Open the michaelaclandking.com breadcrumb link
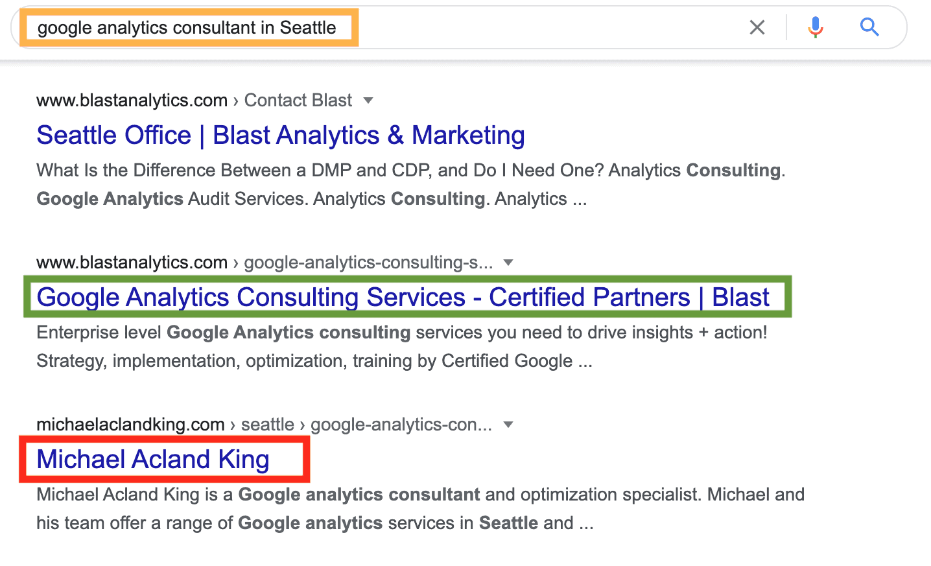The width and height of the screenshot is (931, 566). (x=130, y=424)
